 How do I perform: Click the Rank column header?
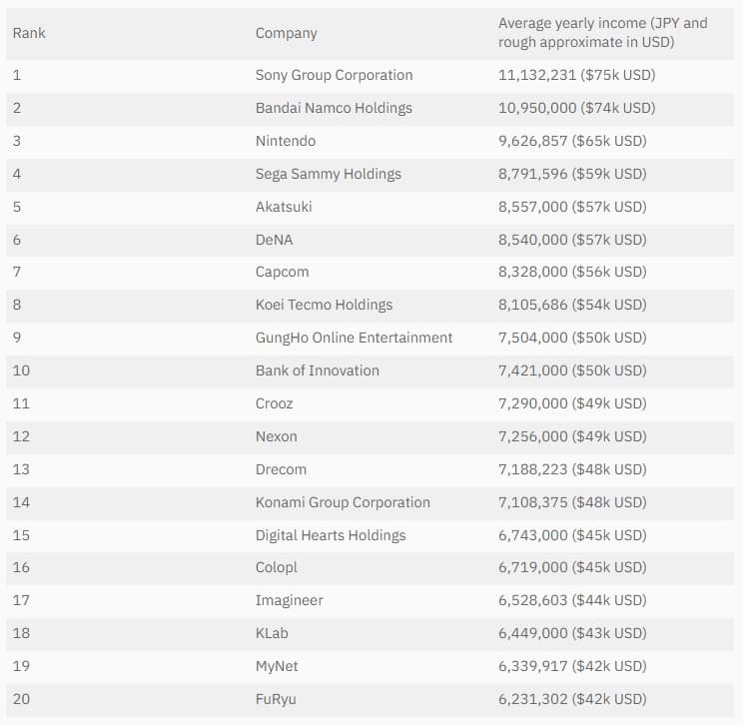(x=29, y=33)
